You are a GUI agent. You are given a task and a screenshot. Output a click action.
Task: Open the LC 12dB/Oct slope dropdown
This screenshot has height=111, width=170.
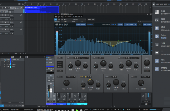coord(71,77)
